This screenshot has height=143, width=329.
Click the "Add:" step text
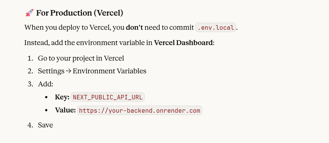point(45,84)
